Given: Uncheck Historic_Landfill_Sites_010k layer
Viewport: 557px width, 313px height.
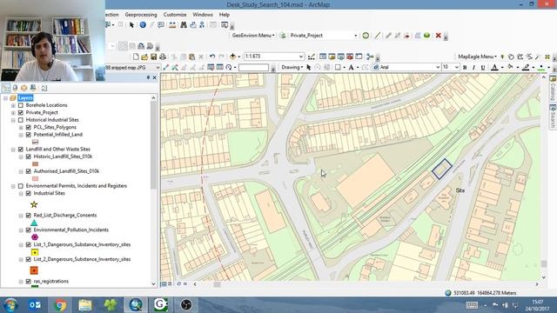Looking at the screenshot, I should [29, 156].
